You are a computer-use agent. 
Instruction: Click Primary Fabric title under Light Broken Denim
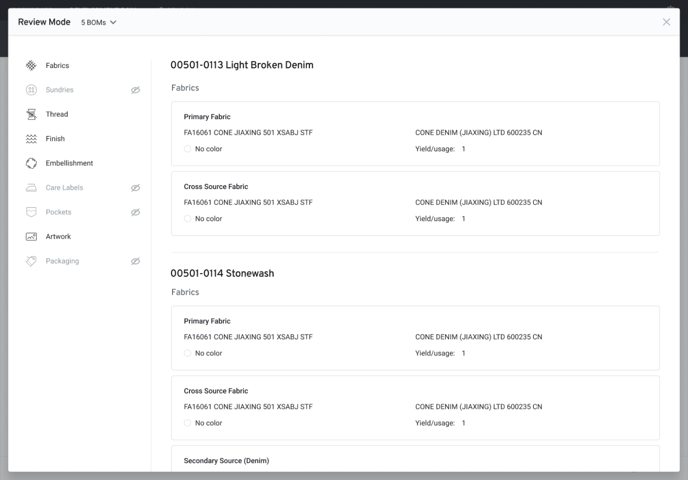pos(207,117)
